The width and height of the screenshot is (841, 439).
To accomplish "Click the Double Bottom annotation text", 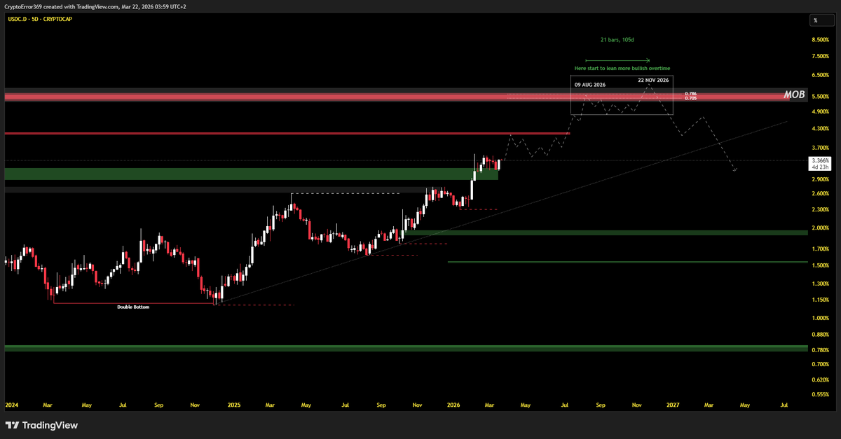I will tap(133, 307).
